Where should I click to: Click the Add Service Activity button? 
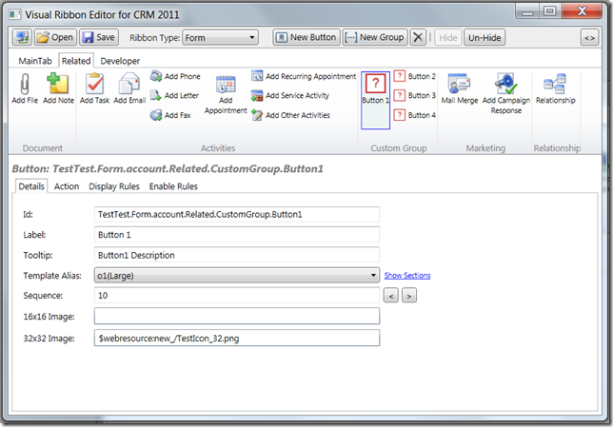click(290, 95)
